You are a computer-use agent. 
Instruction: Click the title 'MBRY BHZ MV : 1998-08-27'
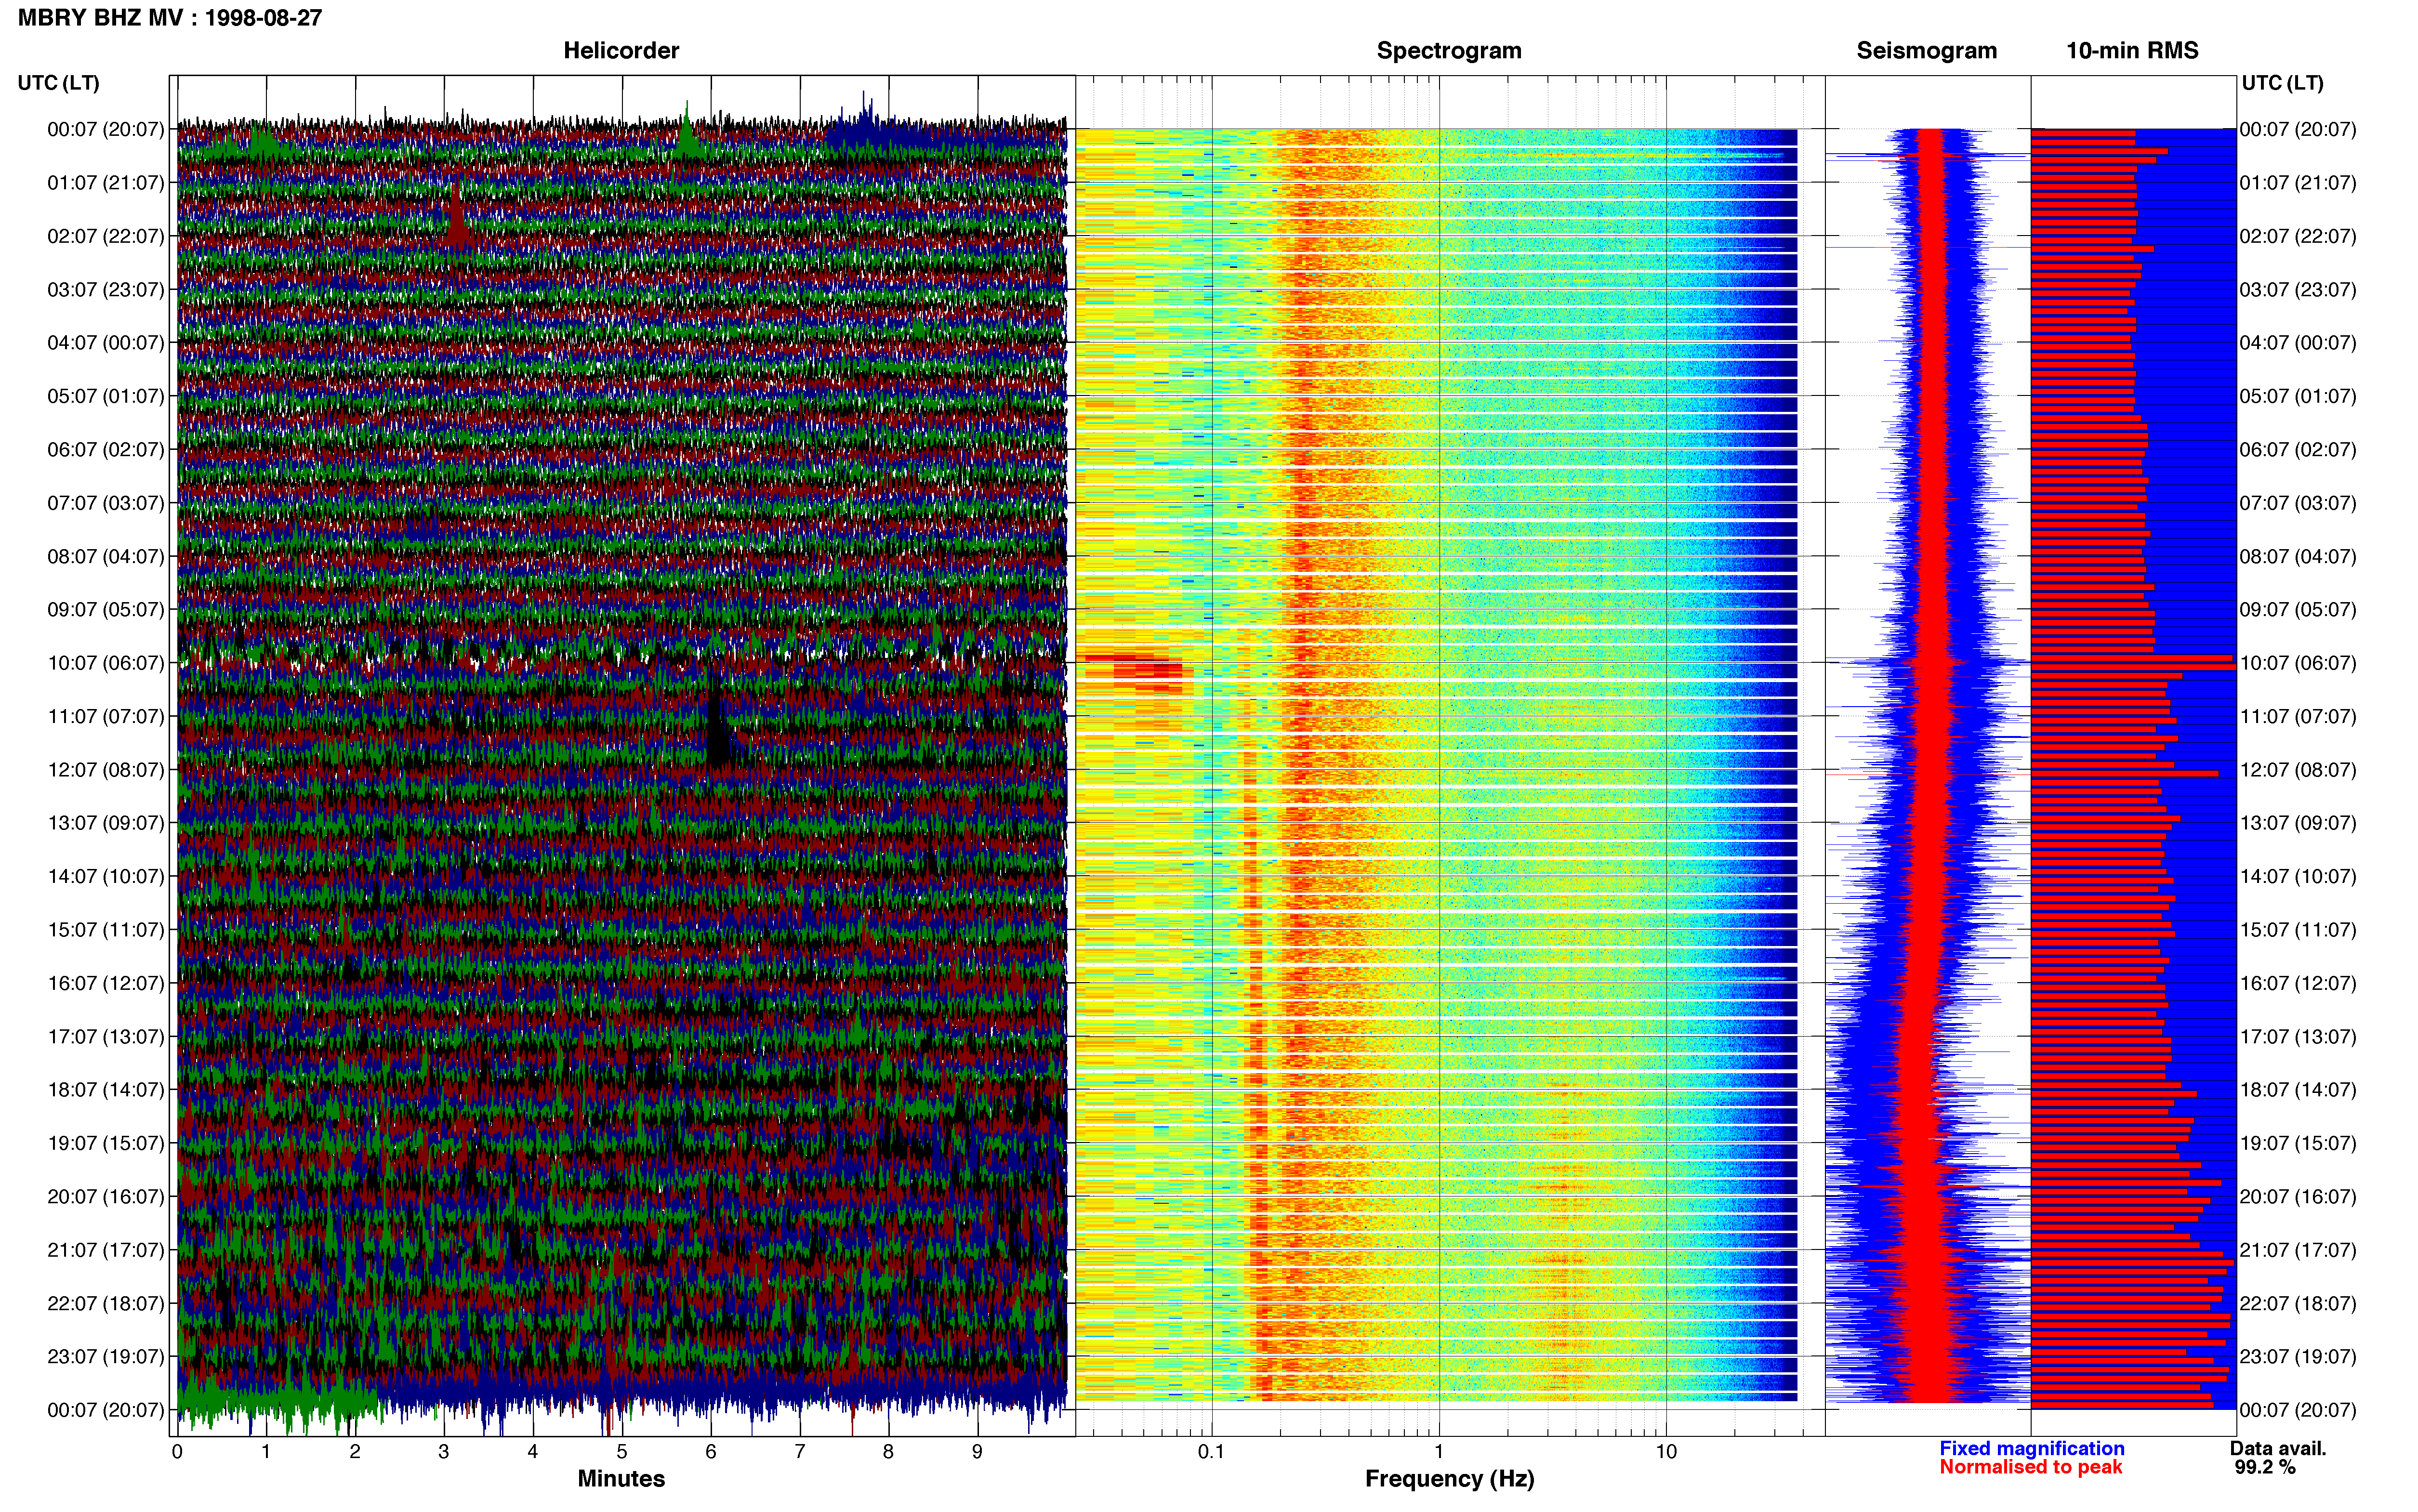[170, 18]
